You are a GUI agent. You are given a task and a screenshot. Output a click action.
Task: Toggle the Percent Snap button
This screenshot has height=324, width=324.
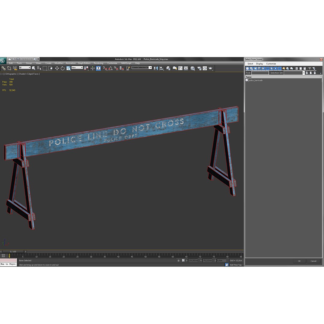click(x=116, y=68)
